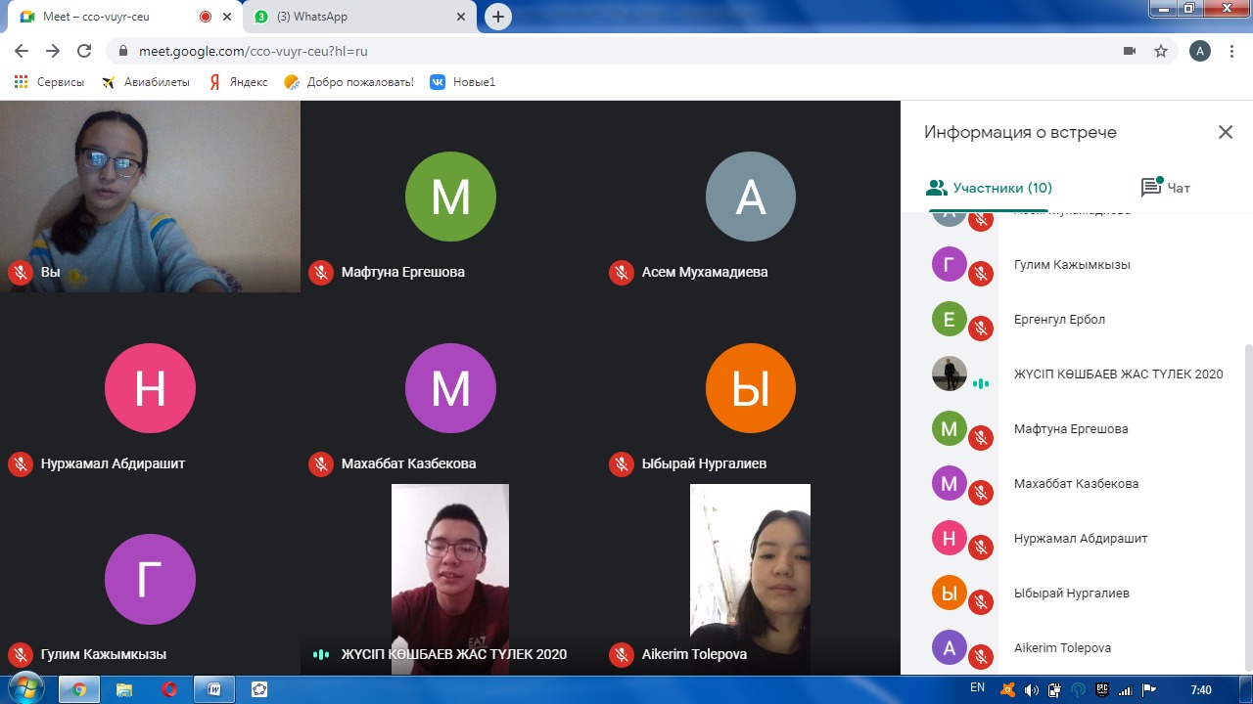The image size is (1253, 704).
Task: Close the meeting information panel
Action: tap(1225, 132)
